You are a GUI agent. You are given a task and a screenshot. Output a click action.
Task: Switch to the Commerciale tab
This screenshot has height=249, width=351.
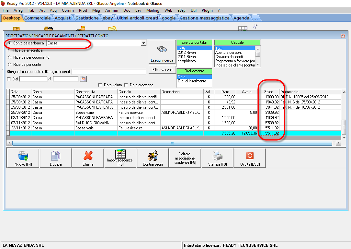pyautogui.click(x=38, y=18)
